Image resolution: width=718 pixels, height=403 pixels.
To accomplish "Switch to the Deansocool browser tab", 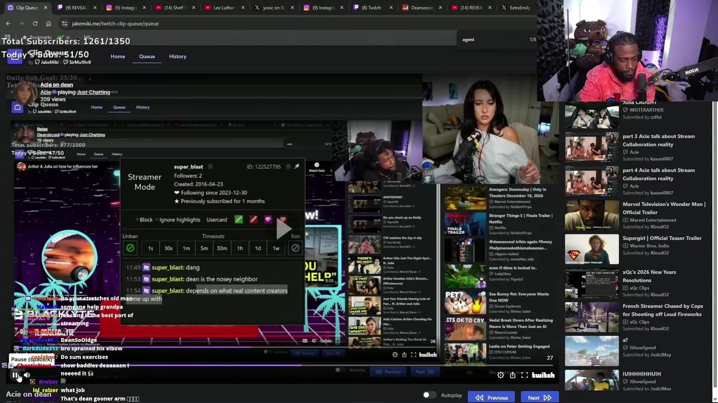I will point(421,8).
